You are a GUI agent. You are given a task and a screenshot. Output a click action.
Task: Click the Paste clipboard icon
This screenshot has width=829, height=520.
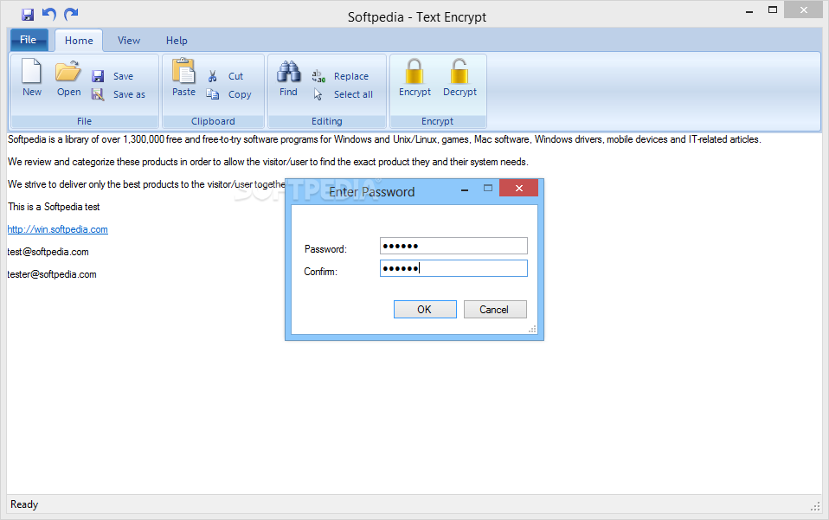pos(183,71)
